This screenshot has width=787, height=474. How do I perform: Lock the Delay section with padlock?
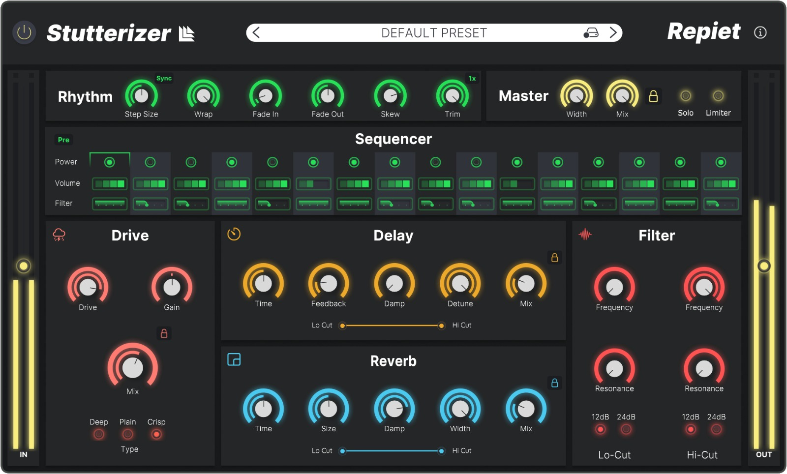point(554,258)
